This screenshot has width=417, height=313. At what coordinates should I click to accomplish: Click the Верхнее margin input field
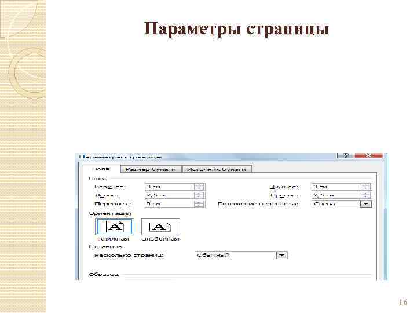click(x=169, y=187)
